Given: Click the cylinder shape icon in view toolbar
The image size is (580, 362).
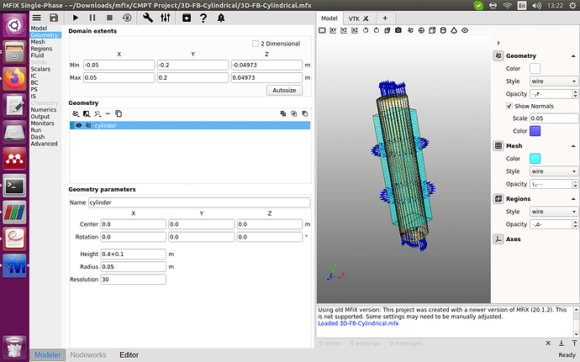Looking at the screenshot, I should [443, 30].
